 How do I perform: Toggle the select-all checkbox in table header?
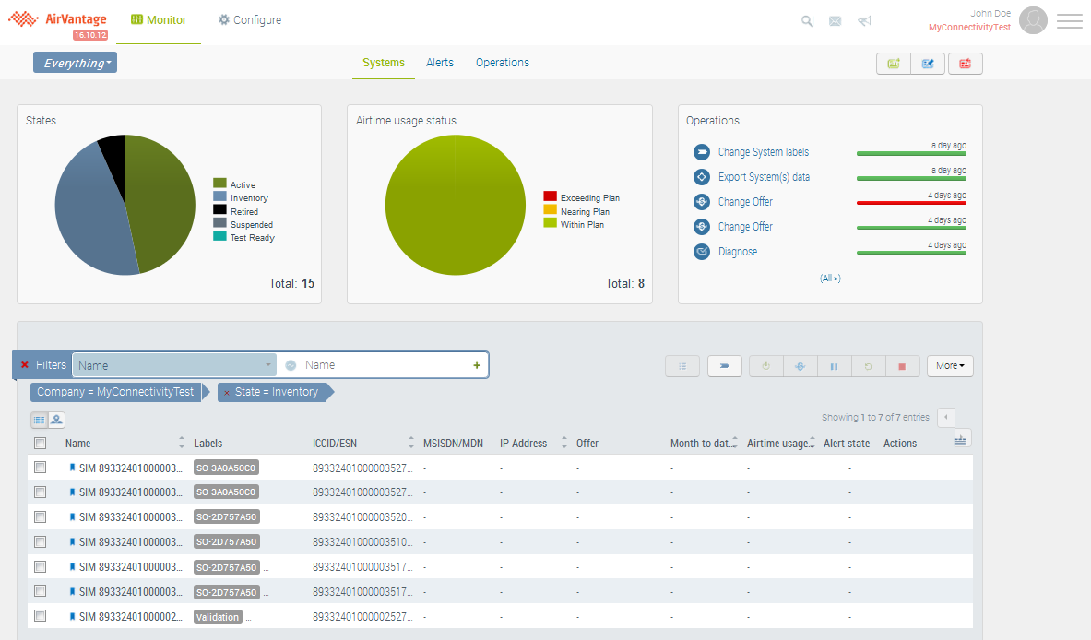coord(40,444)
